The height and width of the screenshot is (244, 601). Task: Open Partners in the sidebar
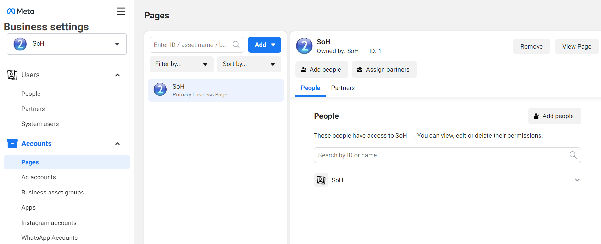(x=33, y=109)
